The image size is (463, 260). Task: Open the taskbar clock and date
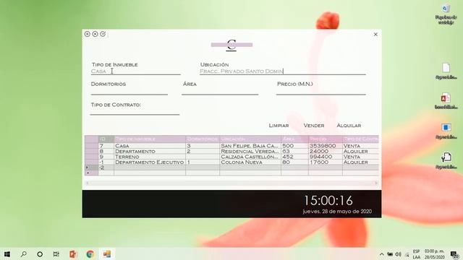click(434, 254)
